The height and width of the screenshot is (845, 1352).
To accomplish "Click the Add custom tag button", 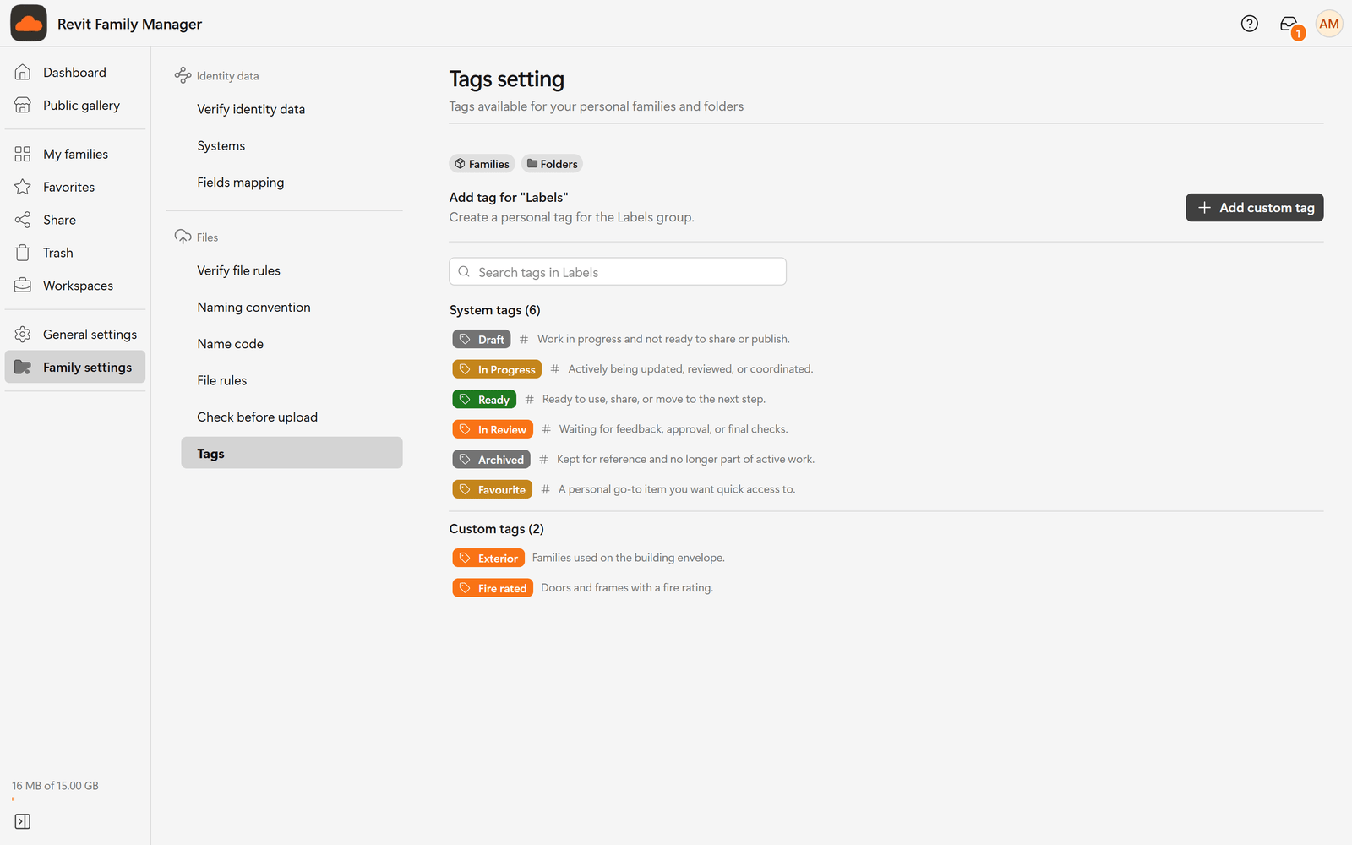I will [1254, 208].
